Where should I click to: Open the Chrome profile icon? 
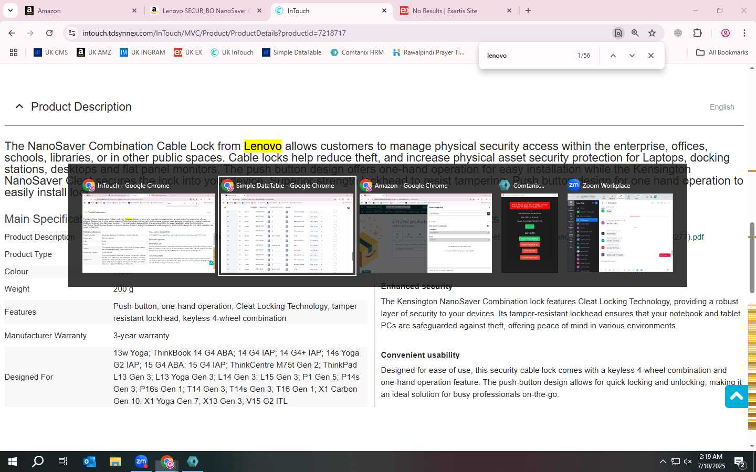[x=726, y=33]
